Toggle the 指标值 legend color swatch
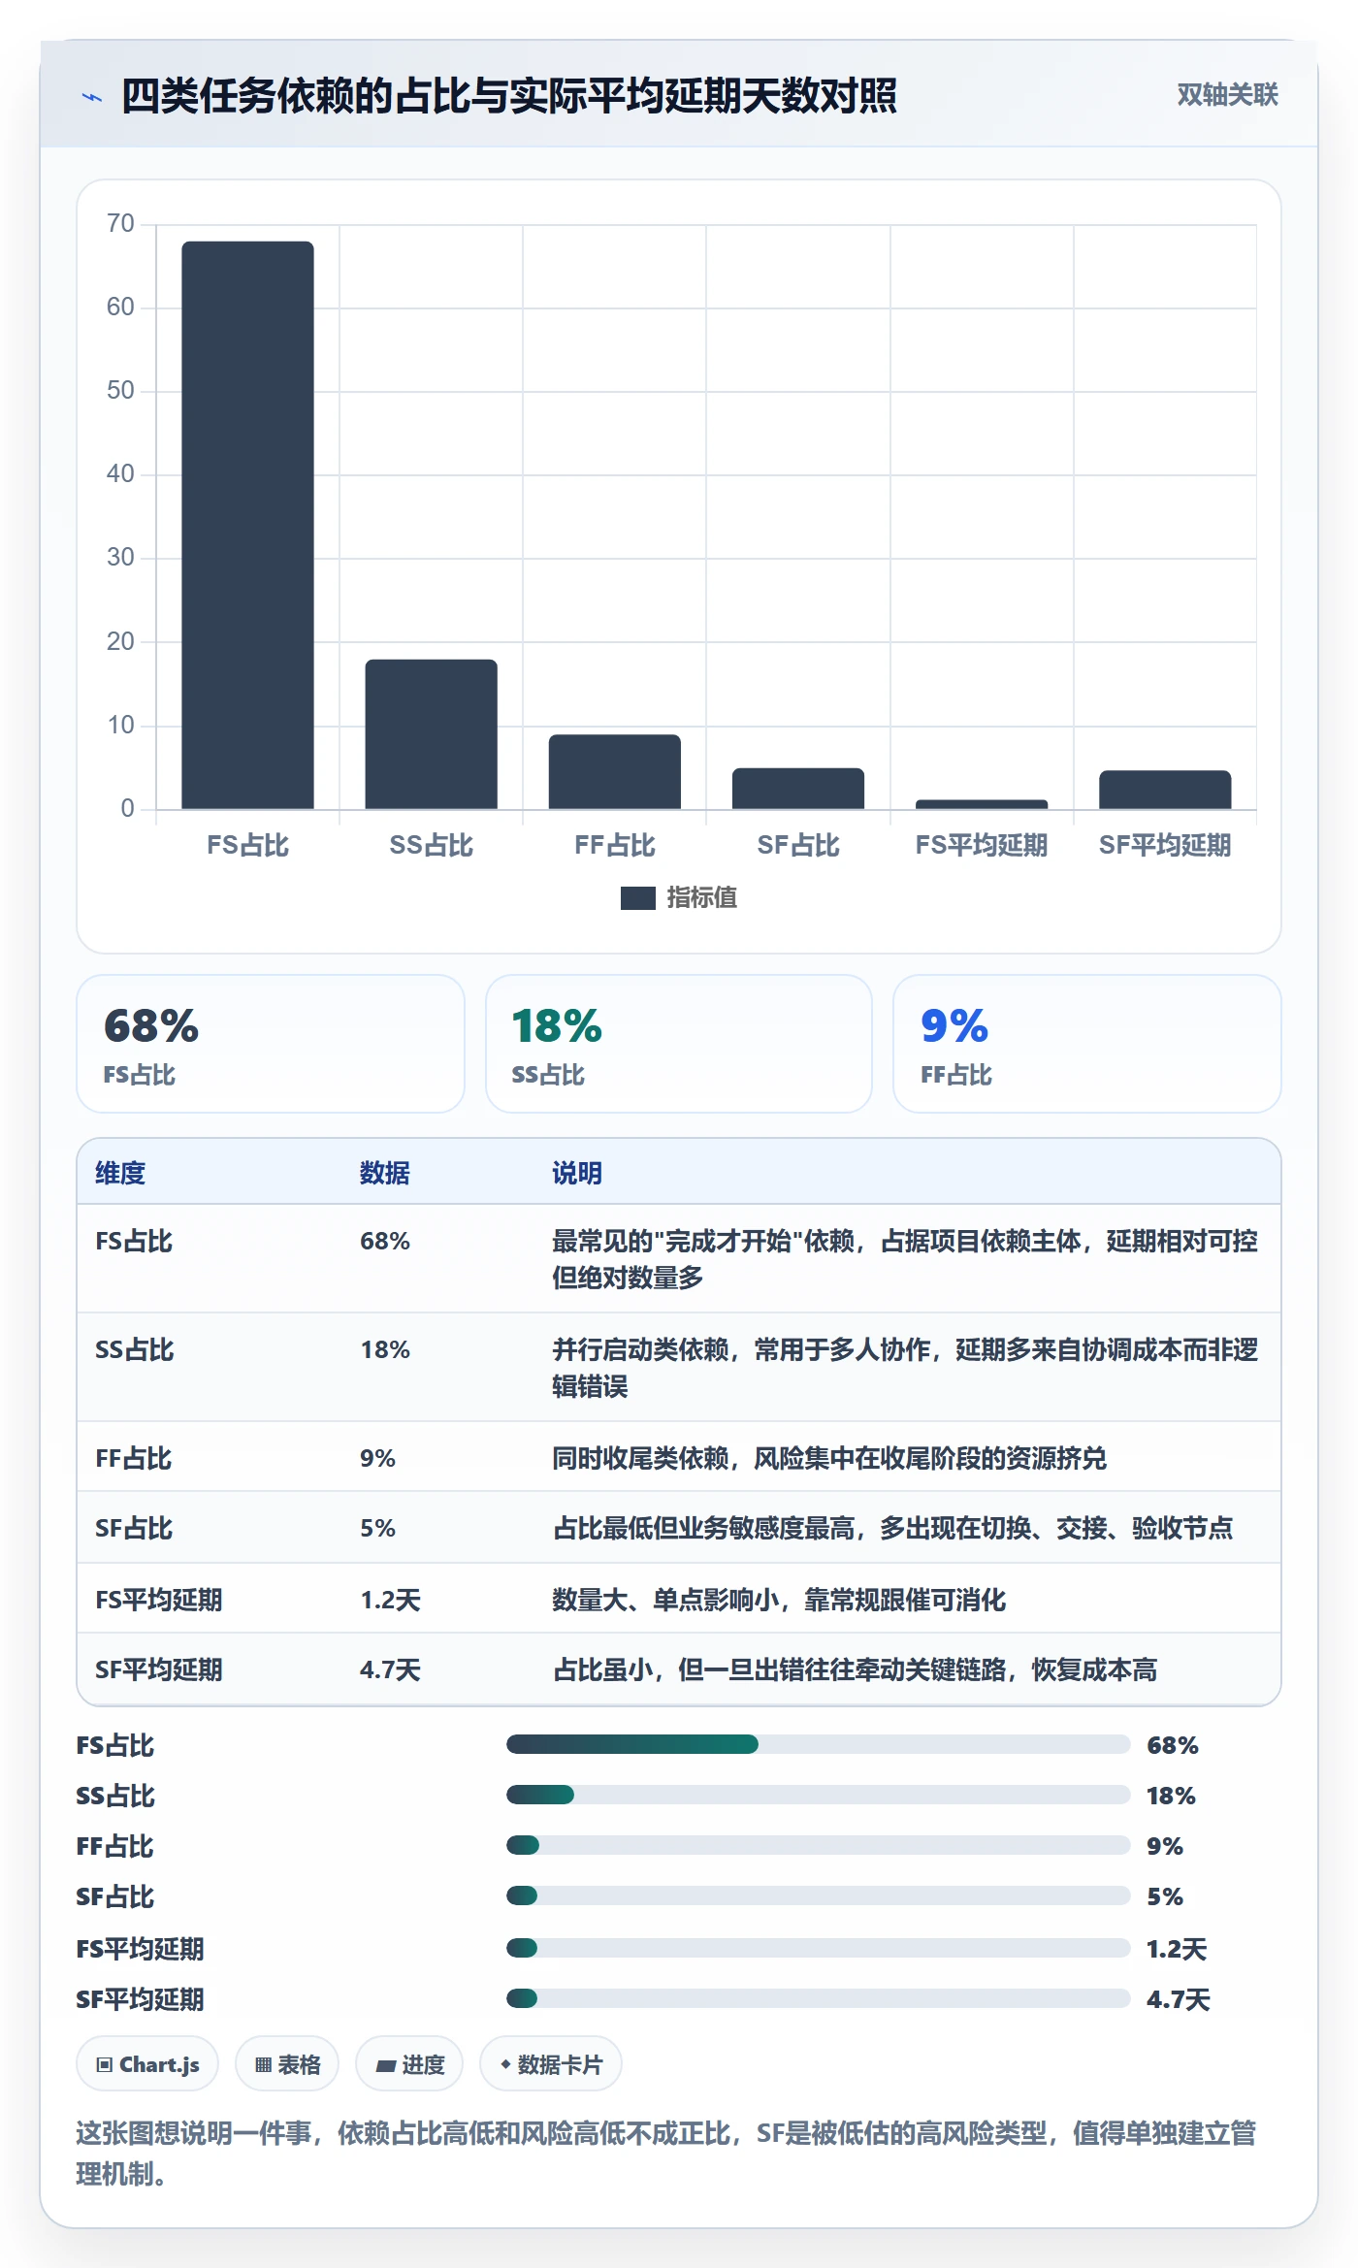1358x2268 pixels. [x=637, y=898]
